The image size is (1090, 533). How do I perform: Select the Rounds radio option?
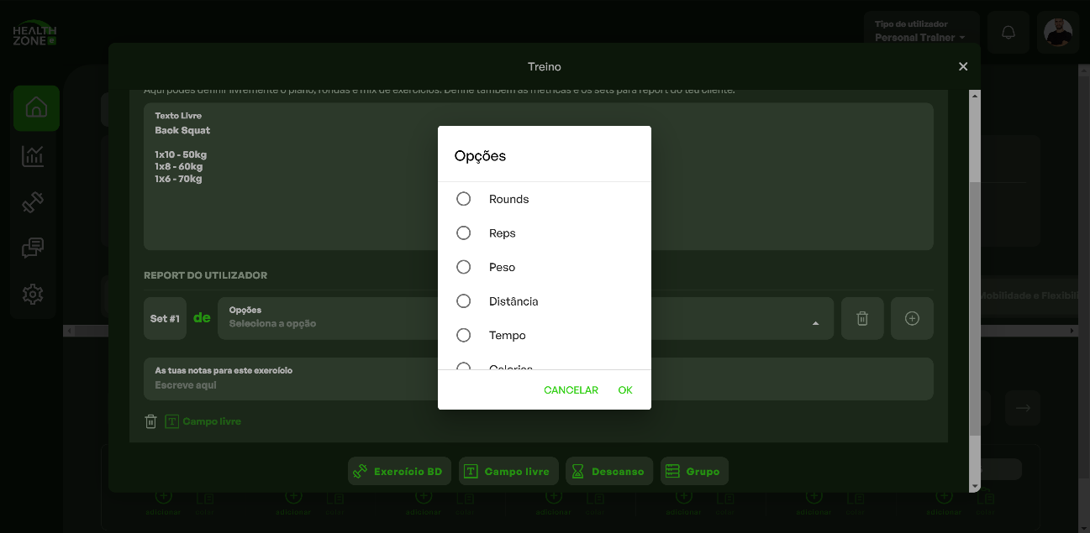click(463, 199)
